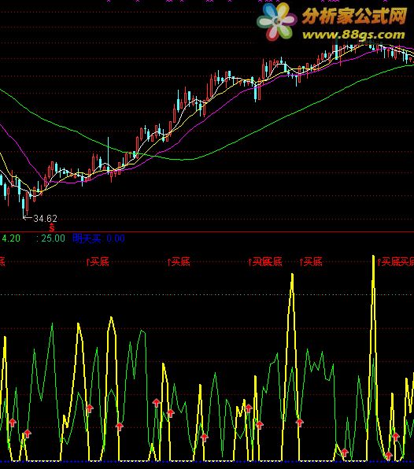414x469 pixels.
Task: Click the rightmost red up arrow marker
Action: (396, 437)
